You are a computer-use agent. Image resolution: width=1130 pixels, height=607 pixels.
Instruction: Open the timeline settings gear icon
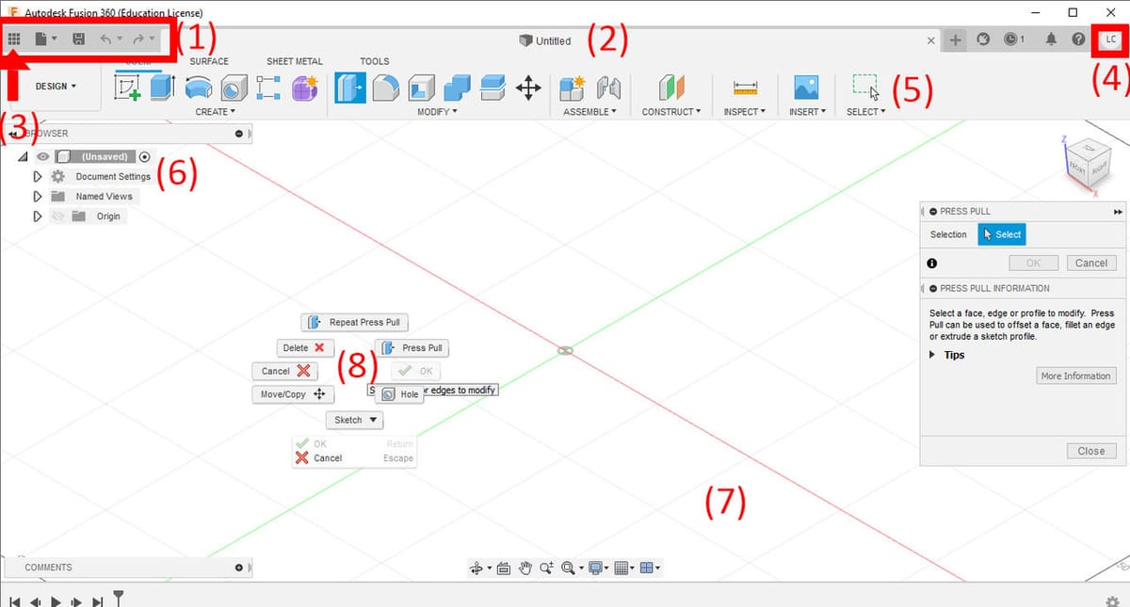pyautogui.click(x=1112, y=600)
